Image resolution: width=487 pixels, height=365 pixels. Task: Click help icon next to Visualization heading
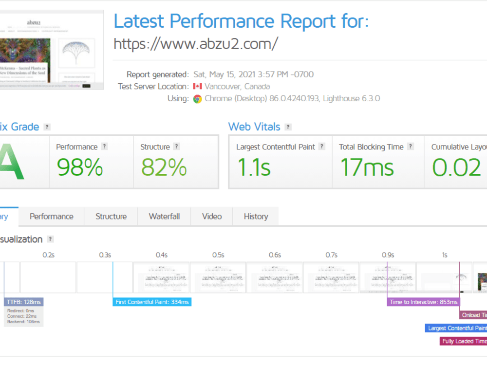(50, 239)
